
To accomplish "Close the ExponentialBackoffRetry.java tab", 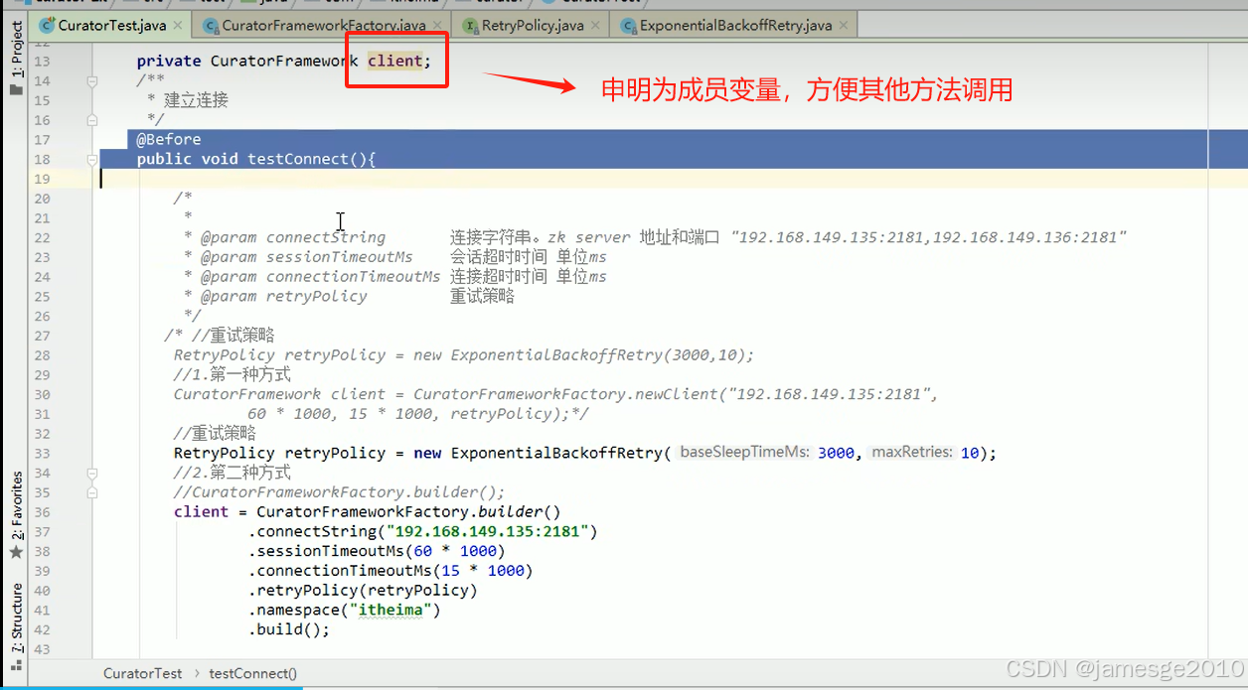I will (x=846, y=26).
